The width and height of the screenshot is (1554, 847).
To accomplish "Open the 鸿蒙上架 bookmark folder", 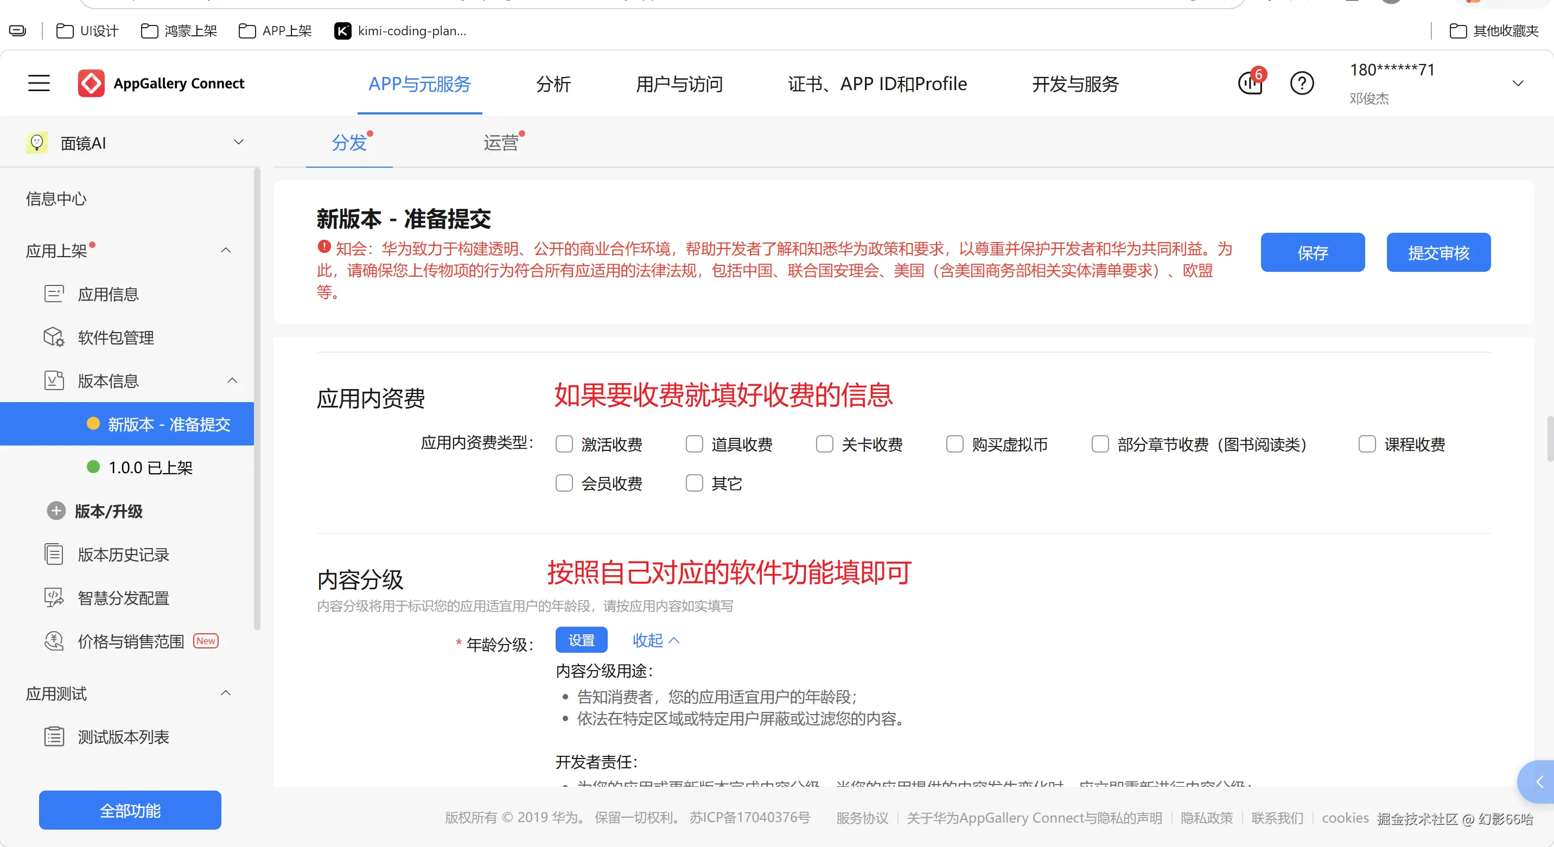I will click(x=179, y=31).
